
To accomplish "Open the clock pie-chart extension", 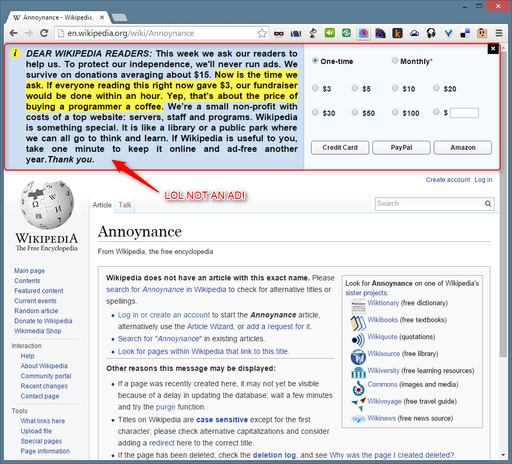I will (363, 33).
